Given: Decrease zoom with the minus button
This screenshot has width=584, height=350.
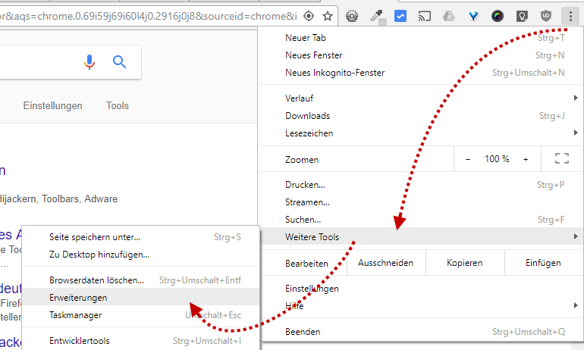Looking at the screenshot, I should 468,159.
